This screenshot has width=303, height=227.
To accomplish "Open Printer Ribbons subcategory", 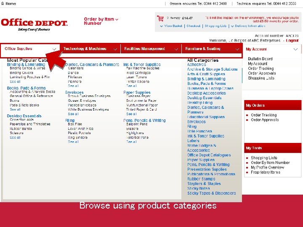I will click(x=138, y=82).
